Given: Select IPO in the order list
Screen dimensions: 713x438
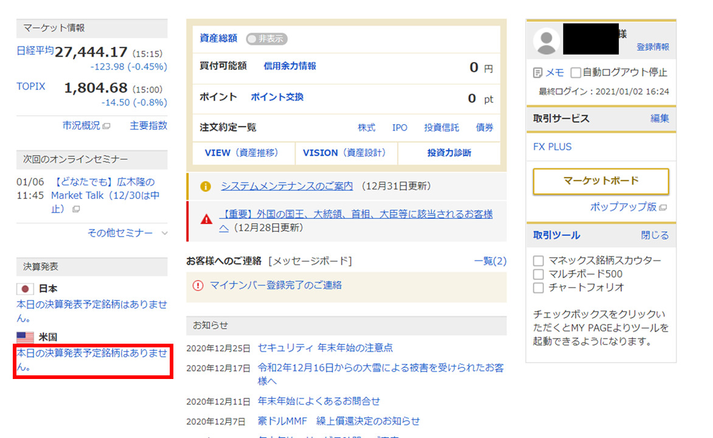Looking at the screenshot, I should (400, 128).
